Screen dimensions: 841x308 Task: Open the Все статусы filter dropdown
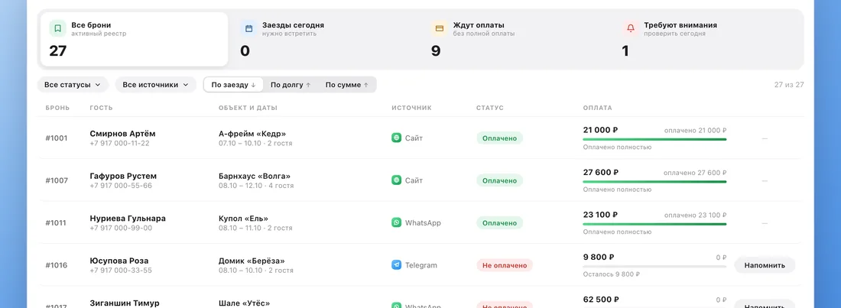(73, 85)
